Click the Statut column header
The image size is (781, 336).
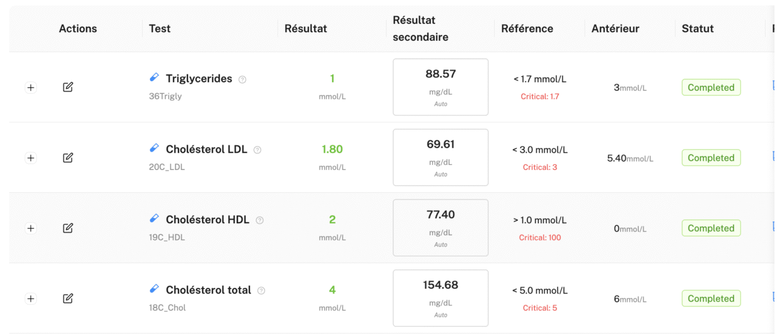coord(697,28)
